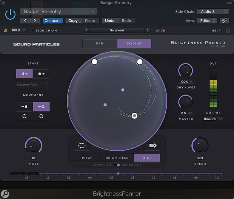Click the G1 note value

pos(34,158)
